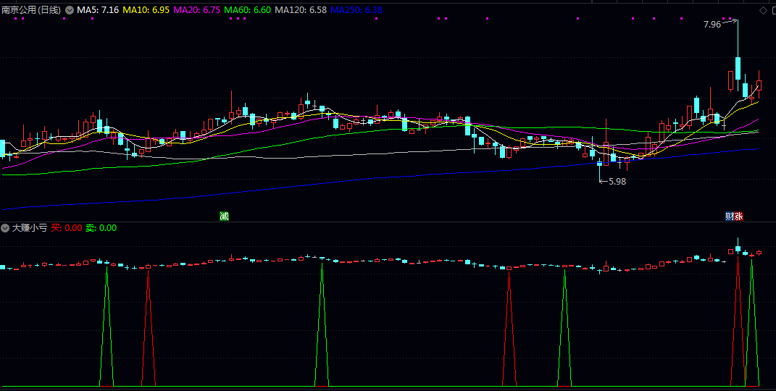Open the dropdown next to 南京公用(日线)
The height and width of the screenshot is (391, 776).
point(70,11)
